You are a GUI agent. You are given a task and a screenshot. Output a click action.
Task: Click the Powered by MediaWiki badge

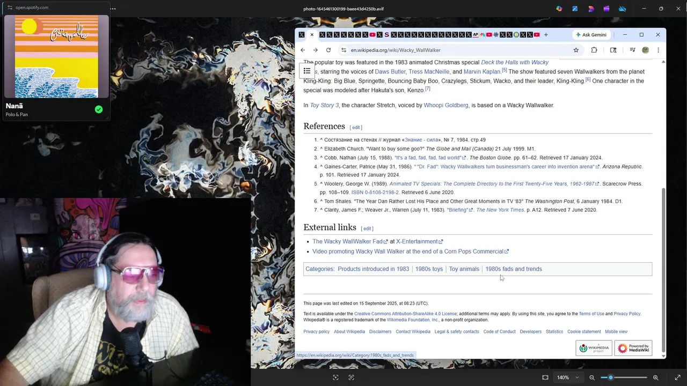633,348
